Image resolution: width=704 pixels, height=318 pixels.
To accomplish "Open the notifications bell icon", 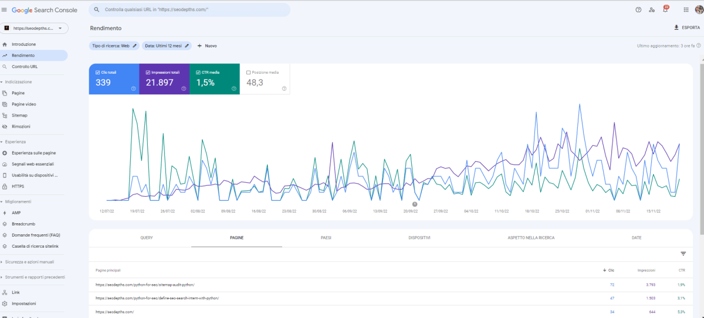I will click(665, 9).
